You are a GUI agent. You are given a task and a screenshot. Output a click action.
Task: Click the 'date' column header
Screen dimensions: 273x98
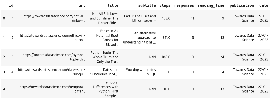(264, 5)
